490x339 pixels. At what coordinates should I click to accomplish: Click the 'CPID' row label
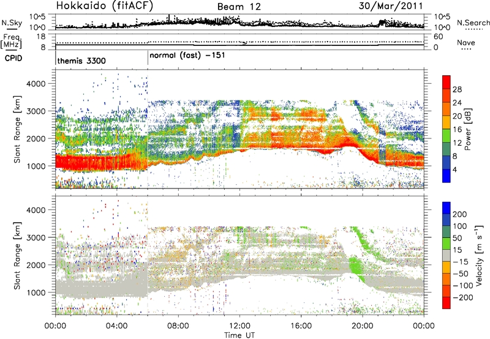(13, 58)
